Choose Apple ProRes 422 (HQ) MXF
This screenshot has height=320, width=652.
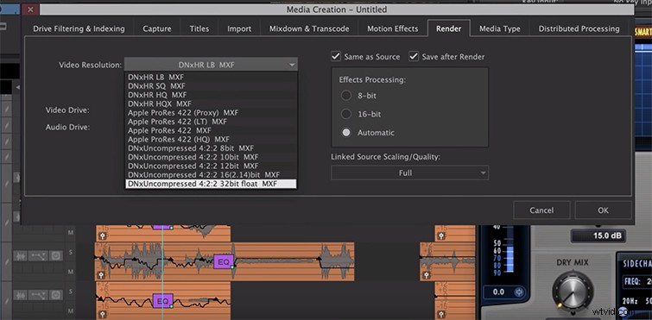(211, 140)
